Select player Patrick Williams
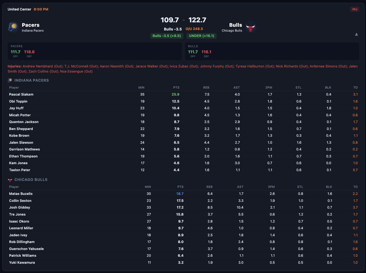Viewport: 366px width, 273px height. (x=23, y=256)
